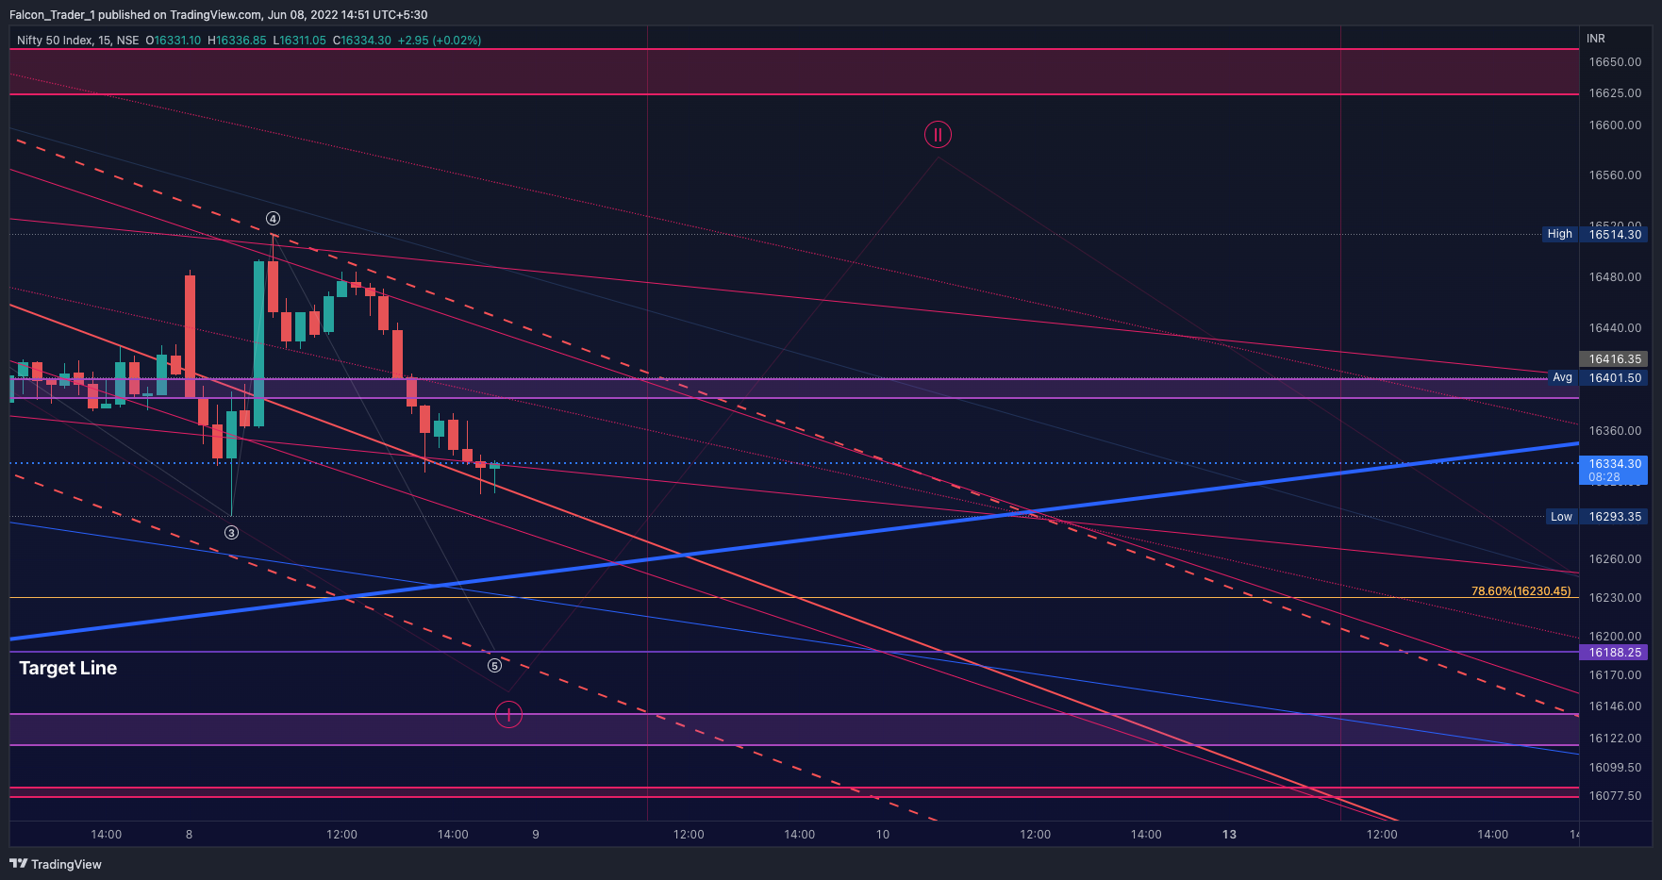Screen dimensions: 1662x880
Task: Click the 'High' label on price axis
Action: 1560,234
